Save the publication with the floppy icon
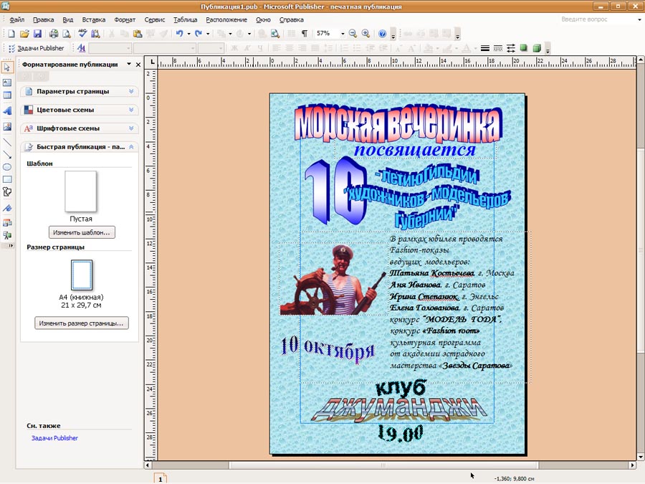 click(x=37, y=34)
